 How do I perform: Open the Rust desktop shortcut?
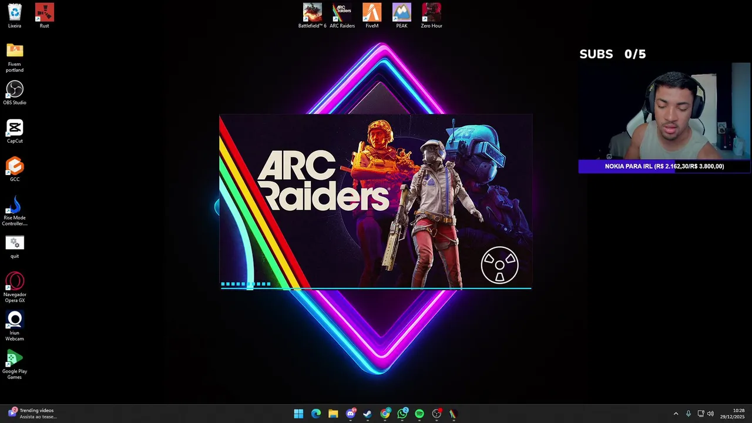(x=44, y=16)
